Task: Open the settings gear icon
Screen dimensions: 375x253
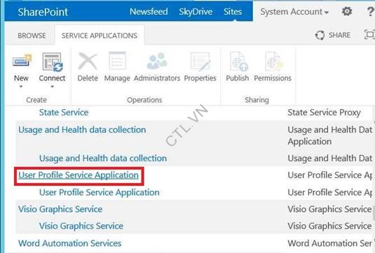Action: 347,11
